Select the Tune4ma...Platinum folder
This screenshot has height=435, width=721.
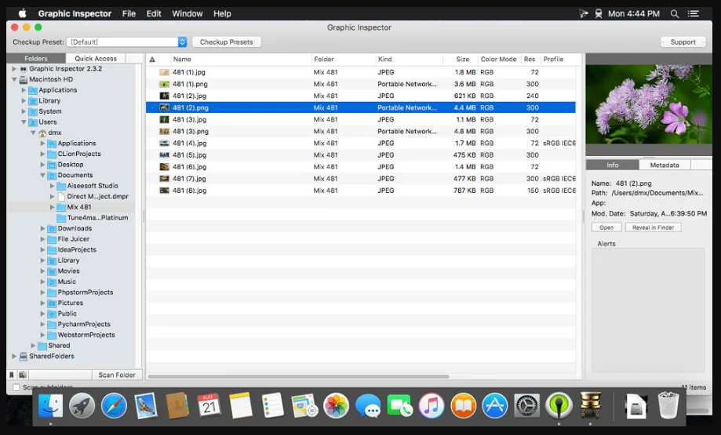pyautogui.click(x=97, y=218)
